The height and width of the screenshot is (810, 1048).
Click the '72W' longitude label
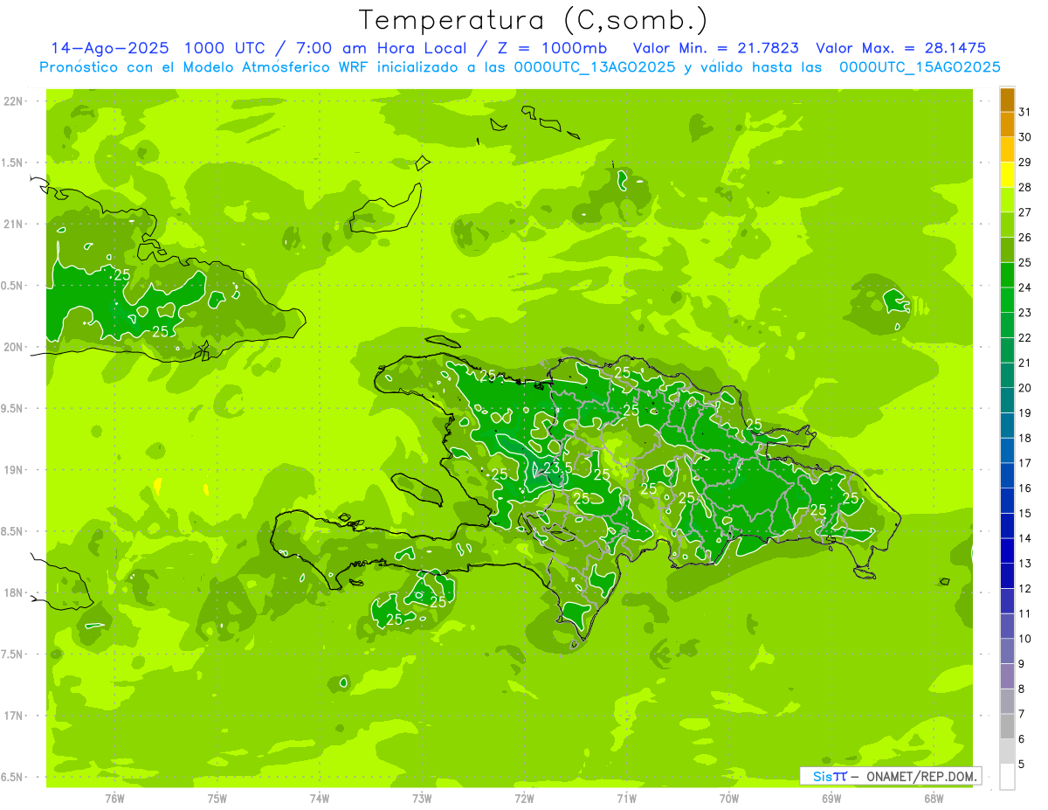[524, 798]
